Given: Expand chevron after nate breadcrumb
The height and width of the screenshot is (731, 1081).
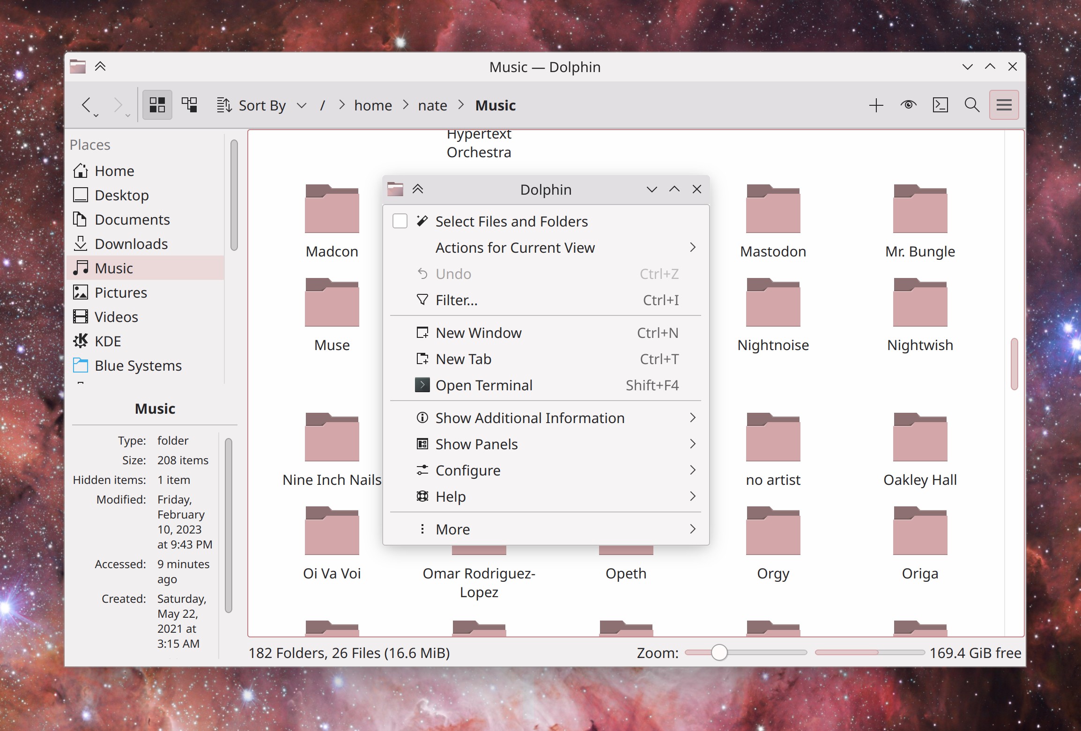Looking at the screenshot, I should pos(461,105).
